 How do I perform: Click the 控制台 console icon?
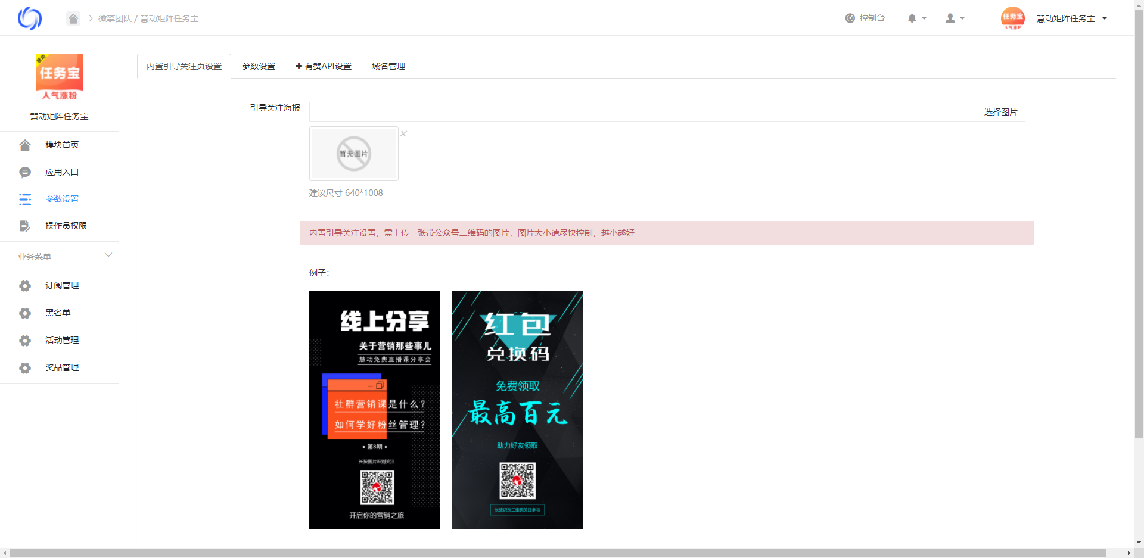tap(850, 18)
